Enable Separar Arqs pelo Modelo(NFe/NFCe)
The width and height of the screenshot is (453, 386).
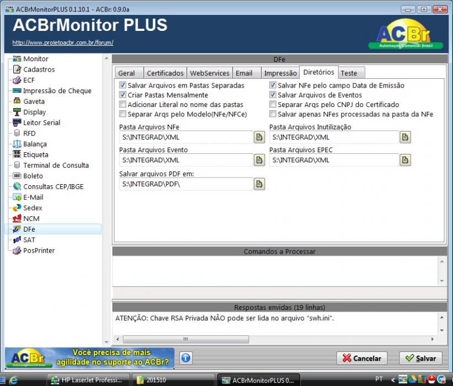[122, 114]
